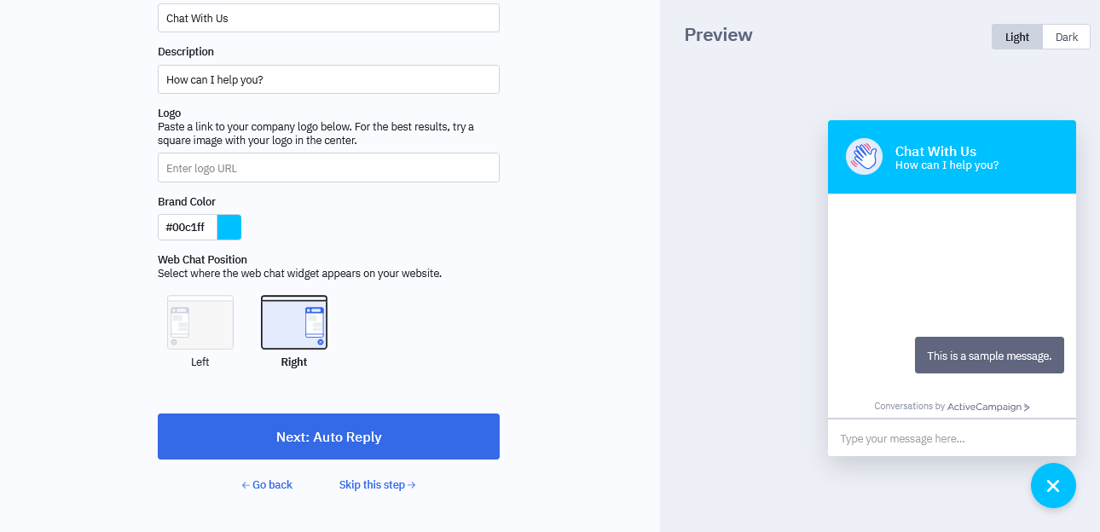Select the Right position layout icon

click(294, 322)
